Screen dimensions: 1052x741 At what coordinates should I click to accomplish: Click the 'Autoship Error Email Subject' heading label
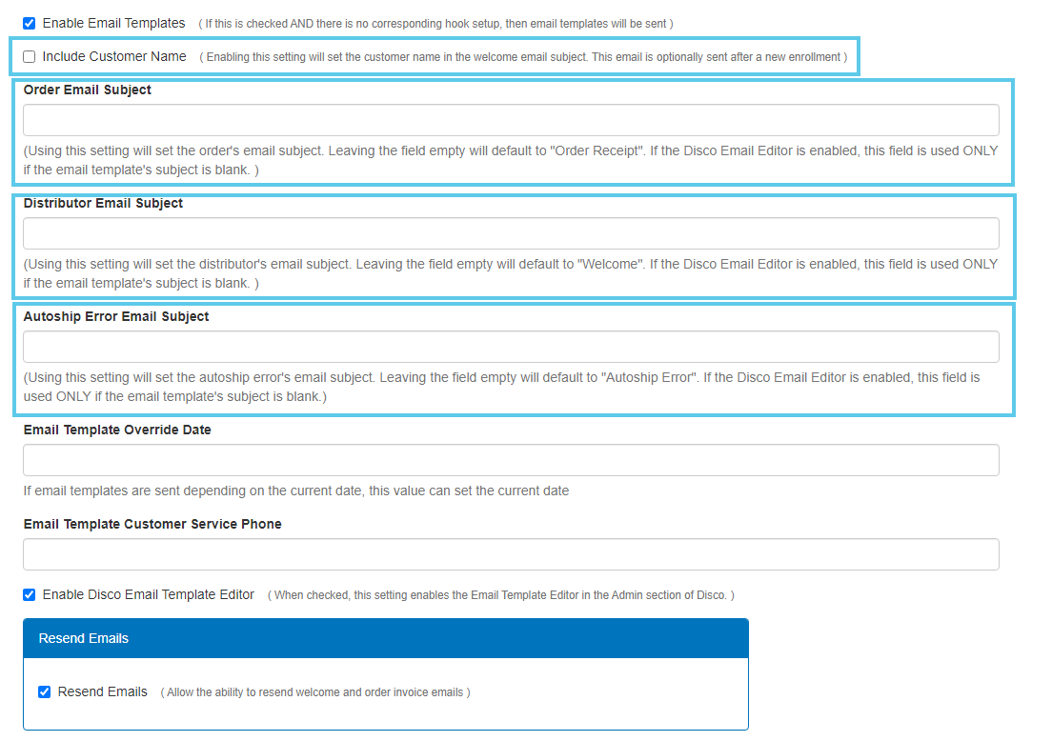point(116,316)
